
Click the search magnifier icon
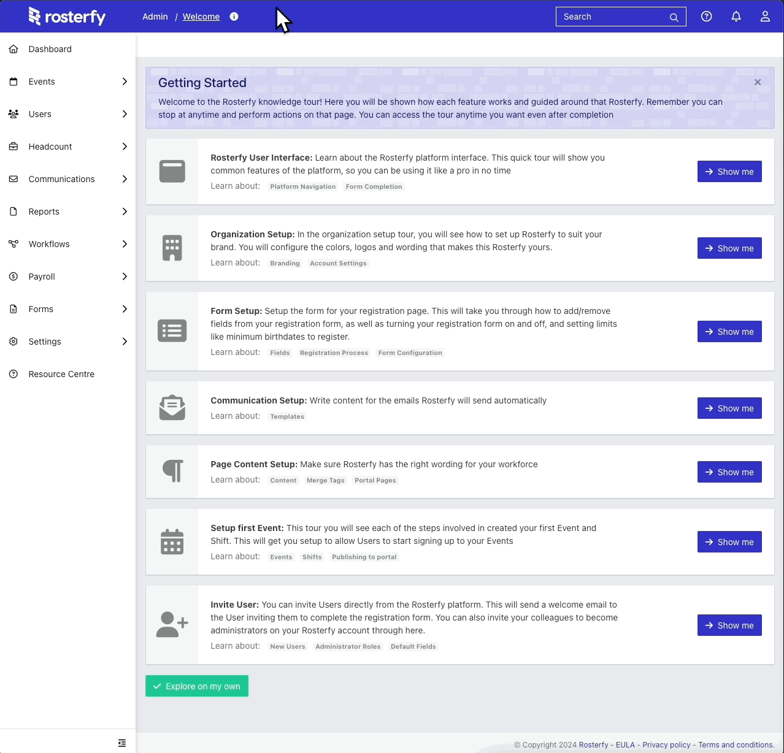(674, 17)
